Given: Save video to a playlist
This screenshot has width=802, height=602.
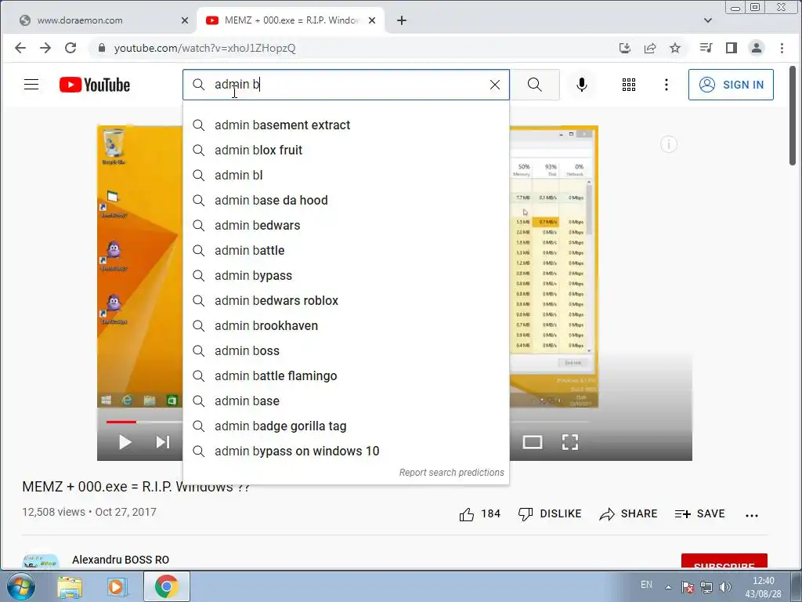Looking at the screenshot, I should pos(699,514).
